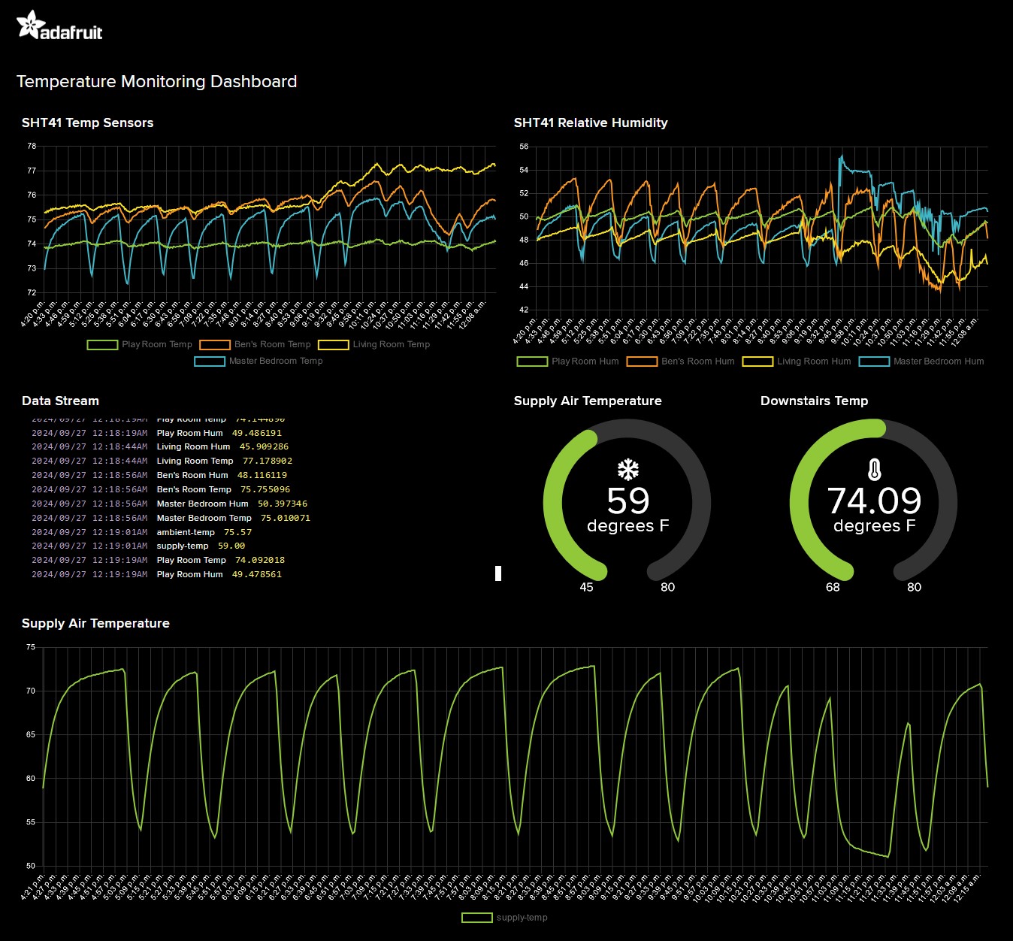Toggle Play Room Temp legend swatch
This screenshot has width=1013, height=941.
103,345
